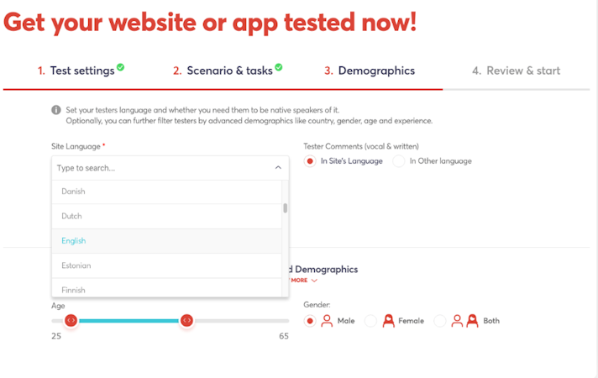Click the green checkmark on Scenario & tasks
The height and width of the screenshot is (378, 598).
click(279, 67)
